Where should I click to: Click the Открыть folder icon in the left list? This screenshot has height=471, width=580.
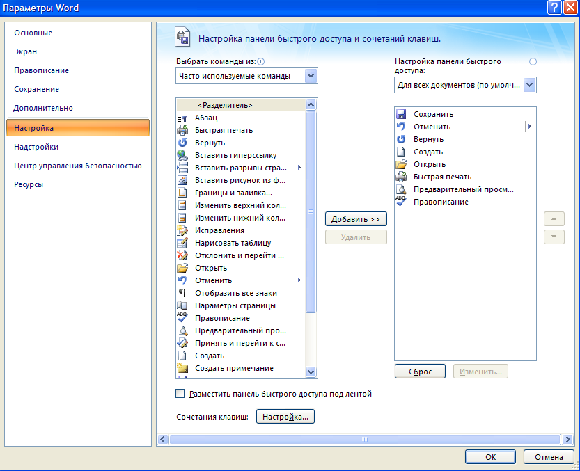point(182,268)
